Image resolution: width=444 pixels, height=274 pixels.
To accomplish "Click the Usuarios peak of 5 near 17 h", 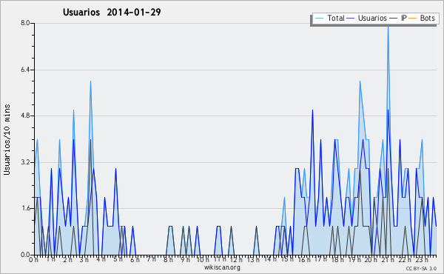I will coord(312,111).
